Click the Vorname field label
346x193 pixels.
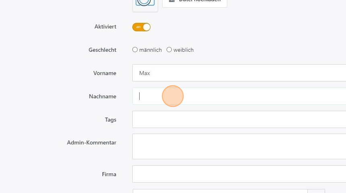(x=105, y=73)
